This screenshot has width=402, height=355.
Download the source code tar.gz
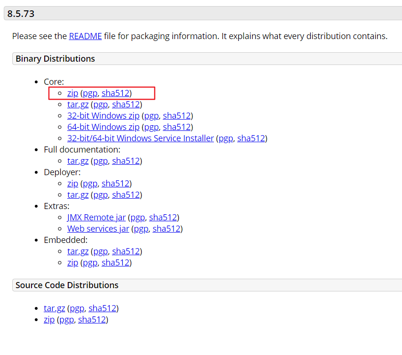pos(54,308)
